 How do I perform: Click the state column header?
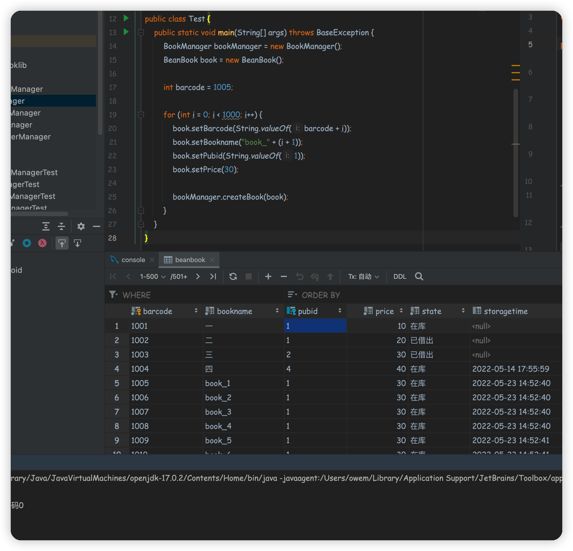click(439, 311)
